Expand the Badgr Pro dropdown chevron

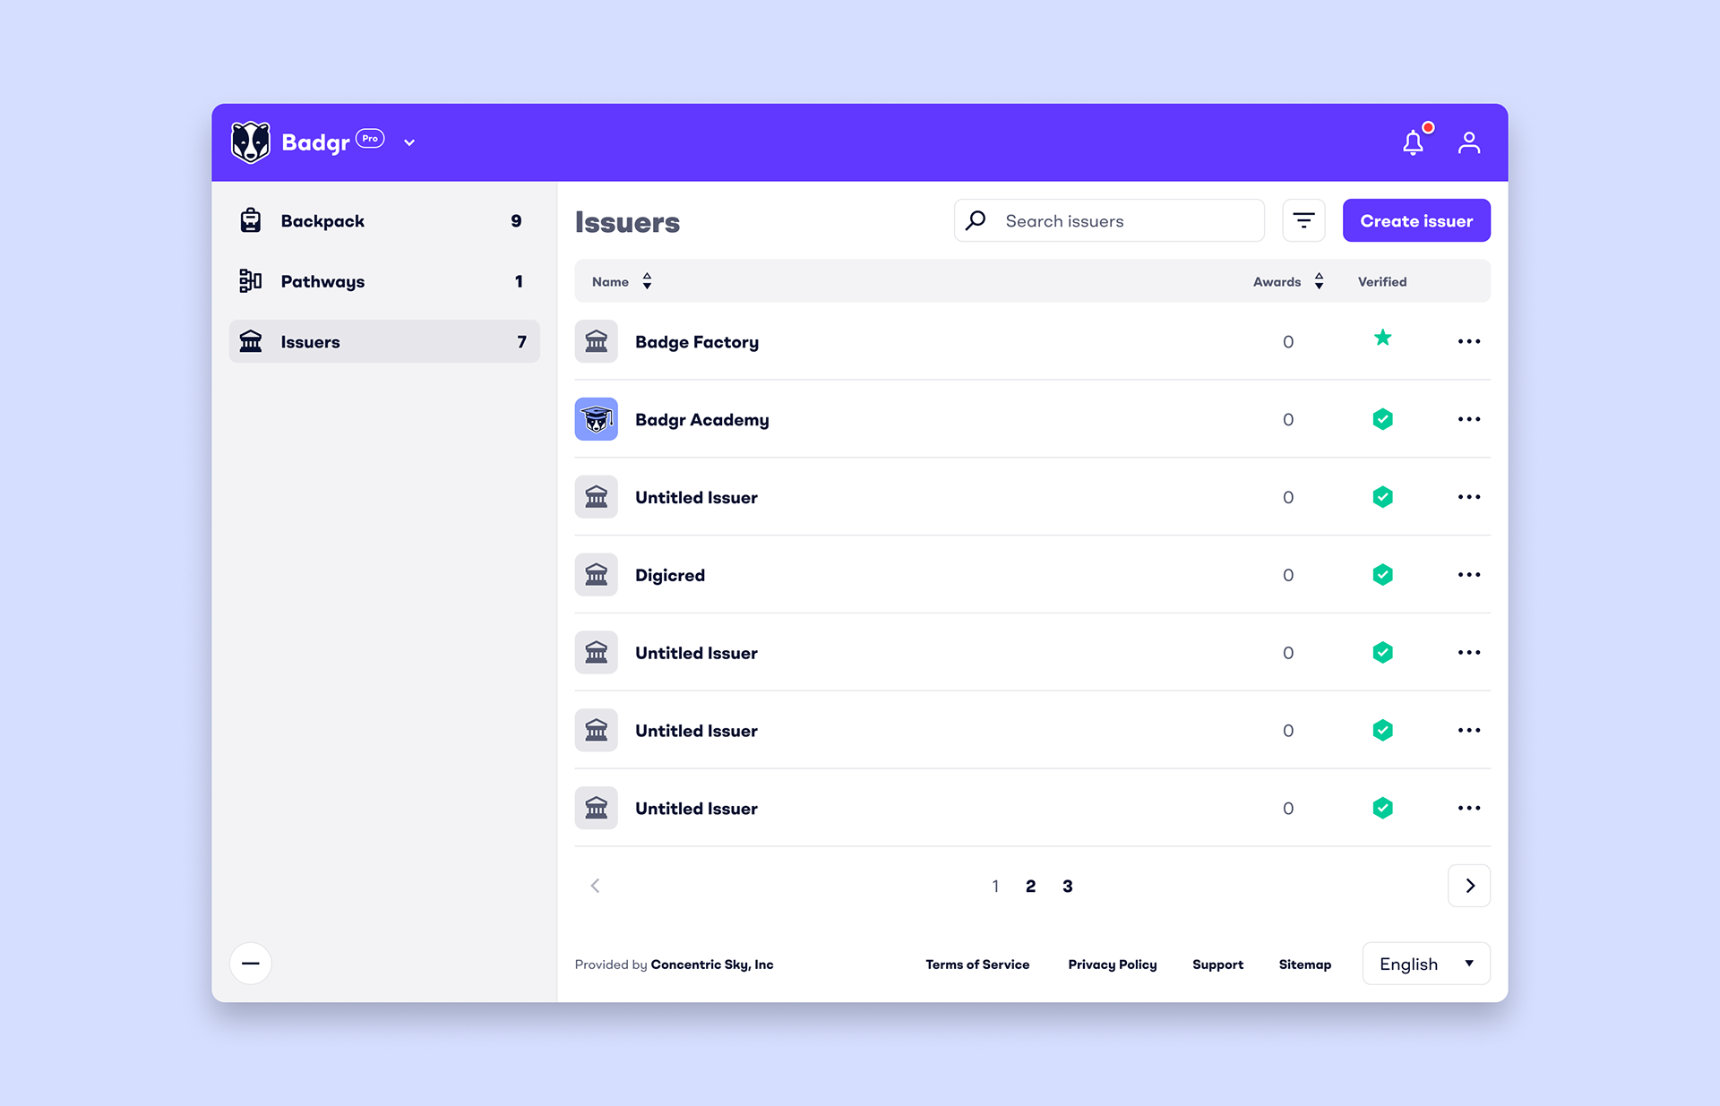point(409,142)
